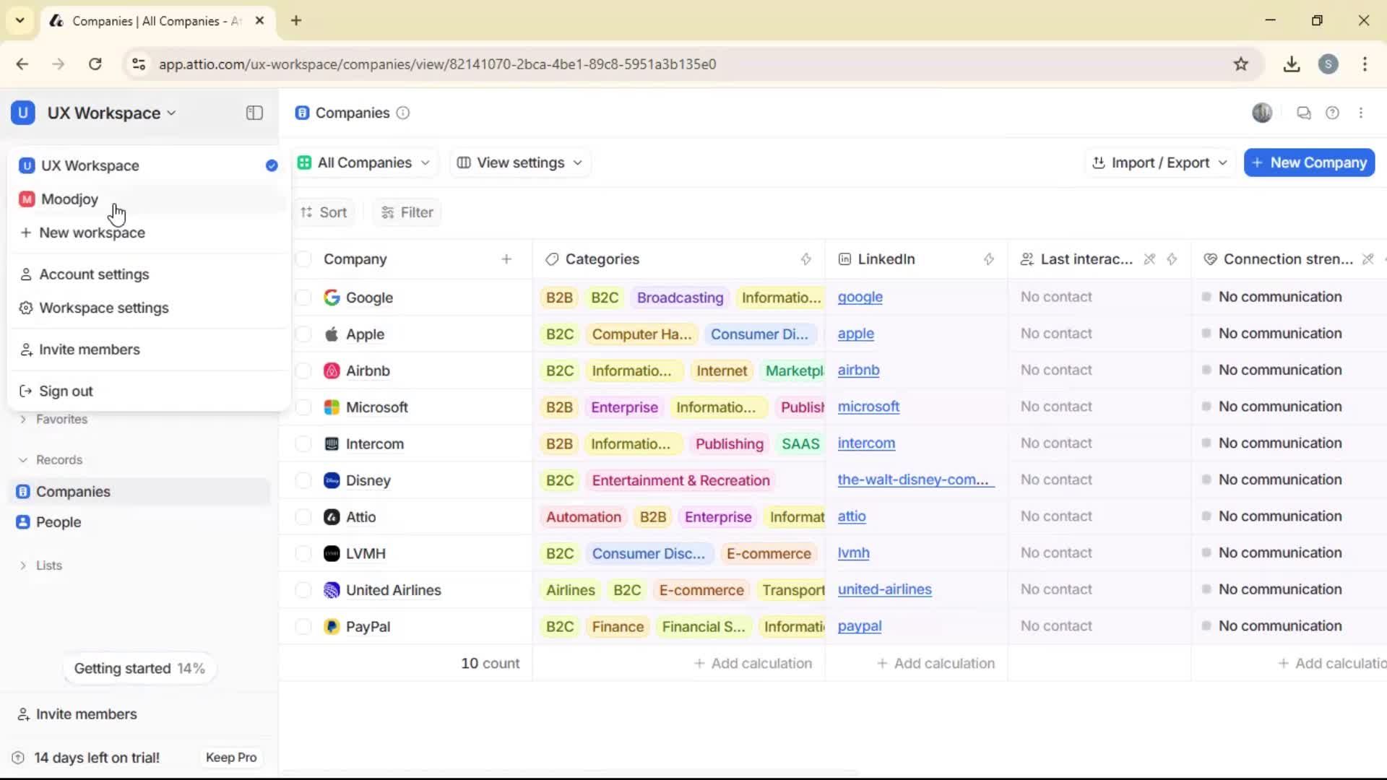Open the comments chat icon in header
1387x780 pixels.
1303,113
